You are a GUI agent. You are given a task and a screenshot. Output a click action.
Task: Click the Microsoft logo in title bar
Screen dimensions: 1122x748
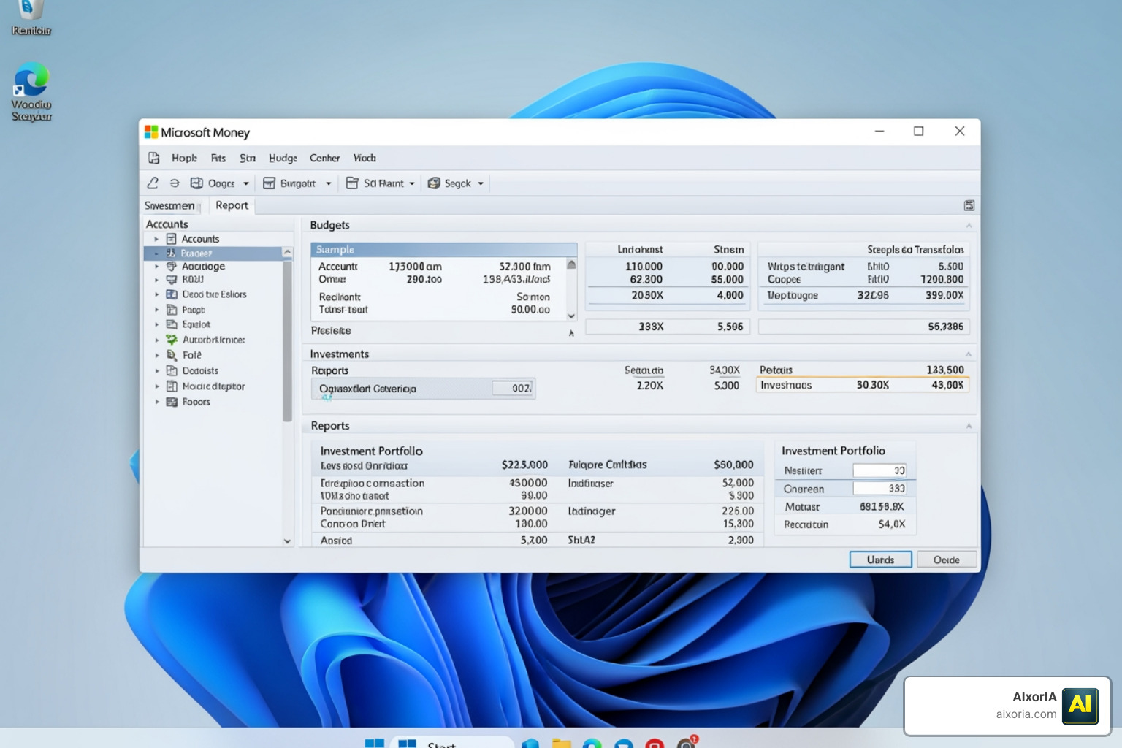pos(151,132)
